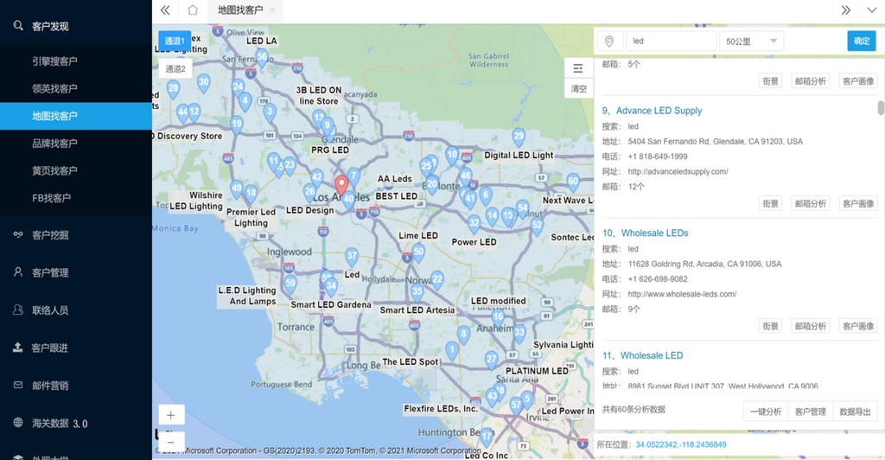Expand 客户挖掘 sidebar section
Viewport: 885px width, 460px height.
coord(50,234)
